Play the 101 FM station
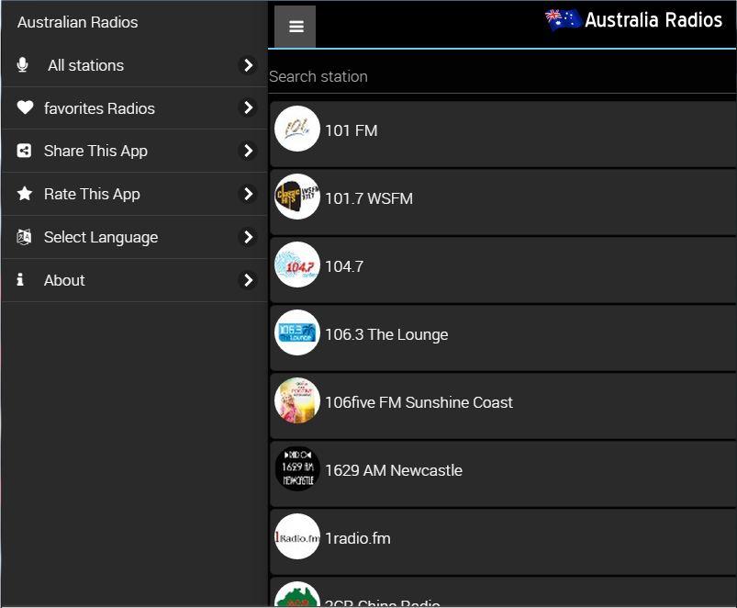Viewport: 737px width, 608px height. point(503,134)
